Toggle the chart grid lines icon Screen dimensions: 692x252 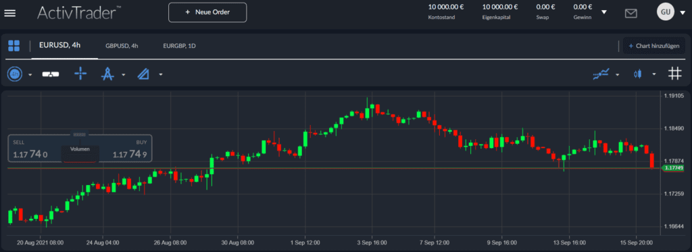pyautogui.click(x=674, y=74)
